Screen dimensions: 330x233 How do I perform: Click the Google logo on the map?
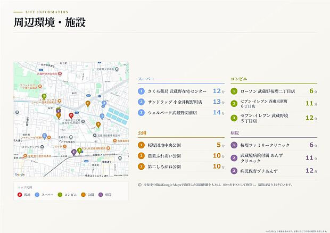pyautogui.click(x=20, y=174)
